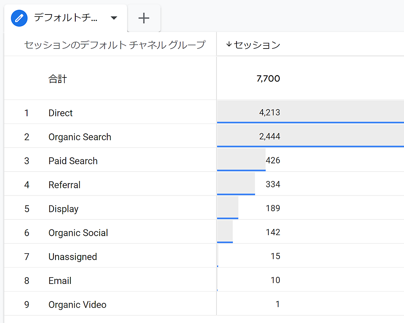This screenshot has width=404, height=323.
Task: Select the Organic Search row label
Action: 80,137
